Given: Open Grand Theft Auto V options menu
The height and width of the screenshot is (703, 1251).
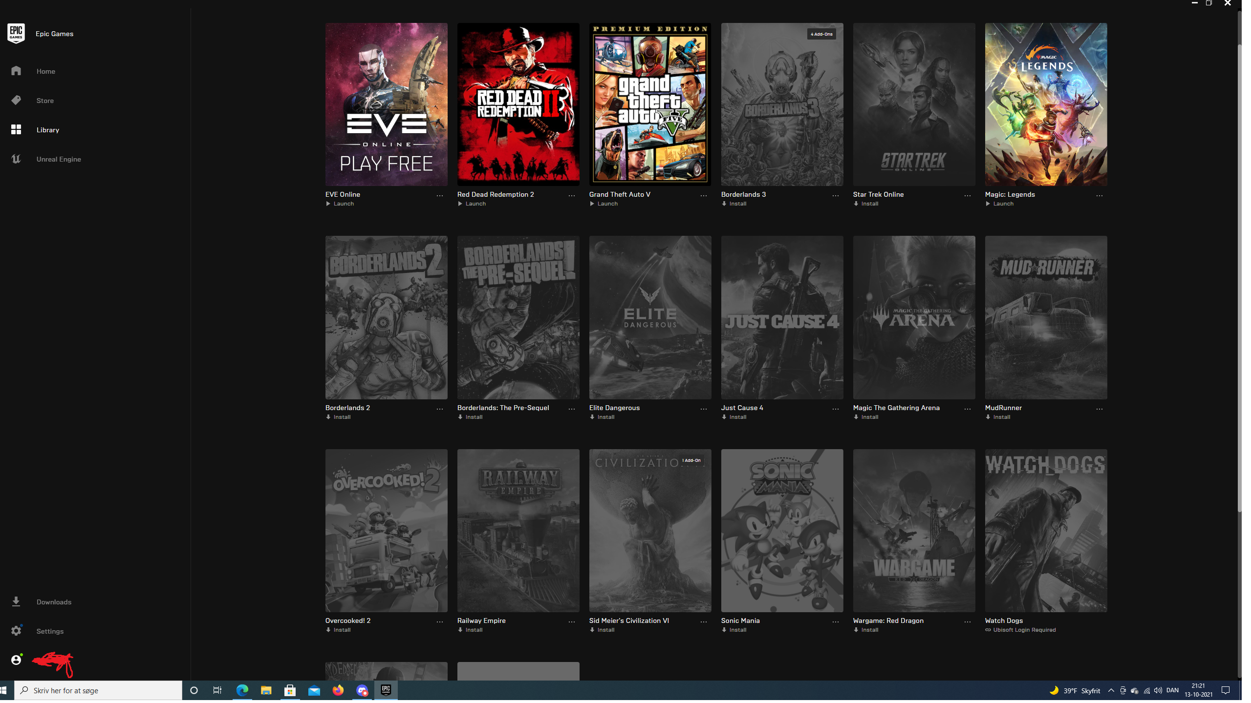Looking at the screenshot, I should coord(704,196).
